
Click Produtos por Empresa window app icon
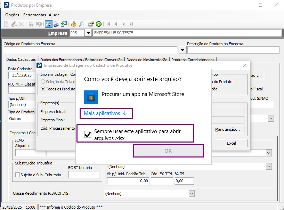[x=7, y=5]
